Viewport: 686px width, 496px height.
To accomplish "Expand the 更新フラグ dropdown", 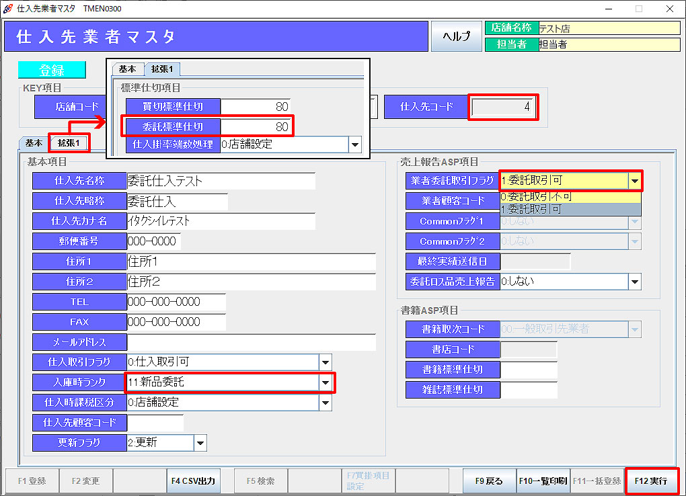I will point(200,443).
